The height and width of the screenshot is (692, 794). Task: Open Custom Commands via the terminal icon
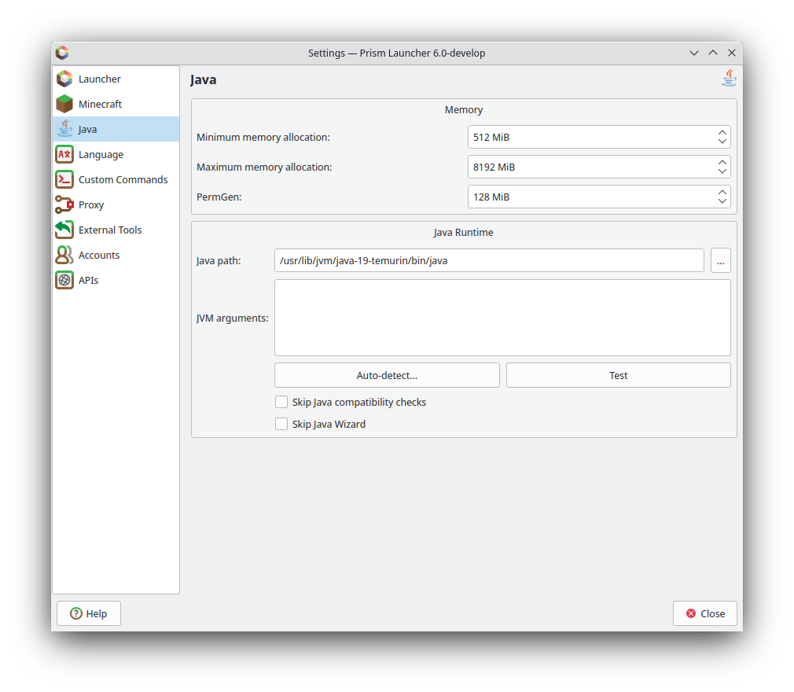coord(64,179)
